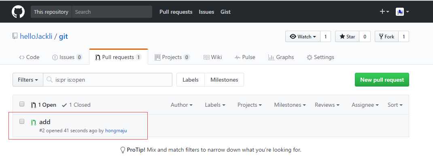Expand the Filters dropdown
This screenshot has height=167, width=433.
(x=28, y=80)
